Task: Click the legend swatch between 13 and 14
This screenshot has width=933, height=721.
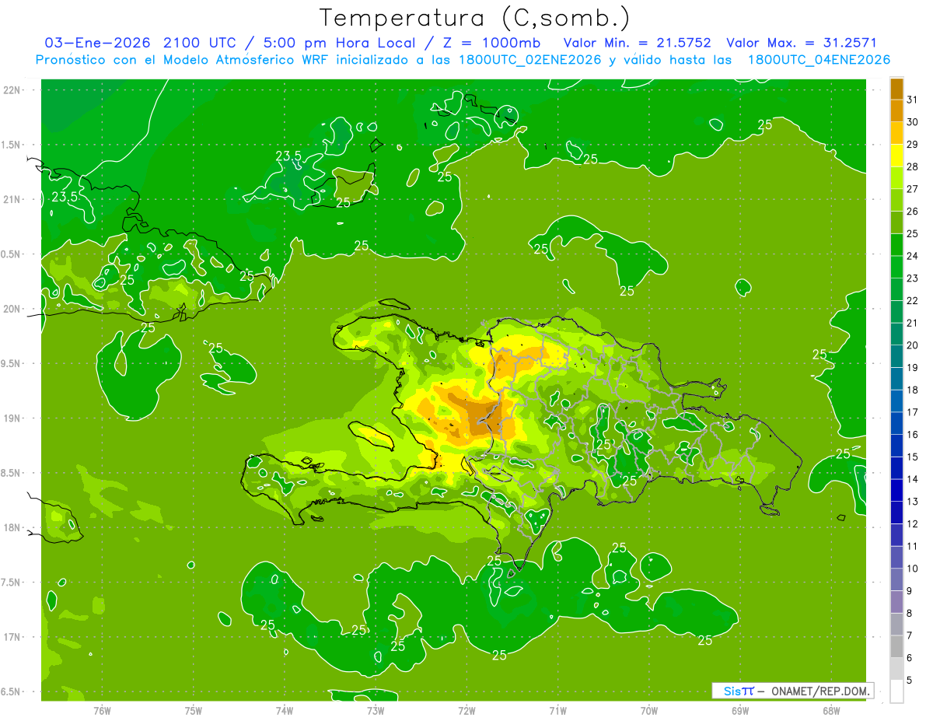Action: pos(896,490)
